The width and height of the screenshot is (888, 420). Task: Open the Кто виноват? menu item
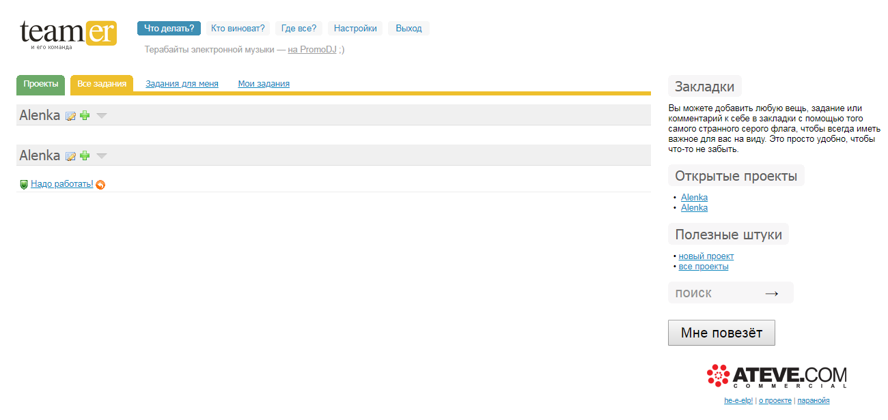[x=238, y=28]
